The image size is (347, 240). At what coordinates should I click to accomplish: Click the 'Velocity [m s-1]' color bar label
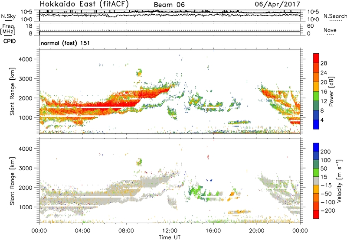[x=339, y=181]
